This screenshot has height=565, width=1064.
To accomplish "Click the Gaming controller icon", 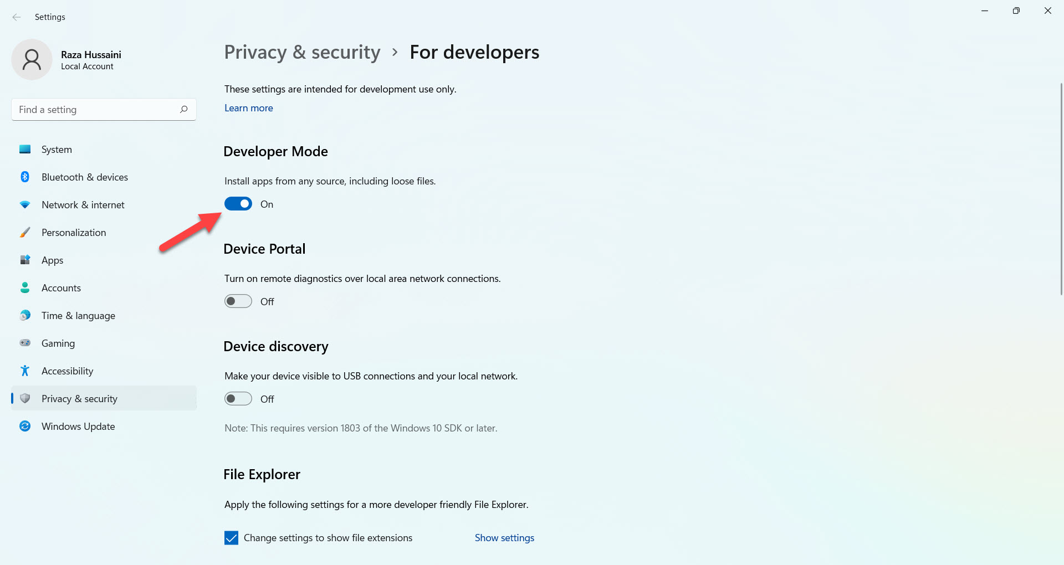I will [x=25, y=343].
